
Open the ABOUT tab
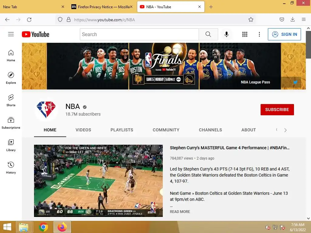(x=248, y=130)
